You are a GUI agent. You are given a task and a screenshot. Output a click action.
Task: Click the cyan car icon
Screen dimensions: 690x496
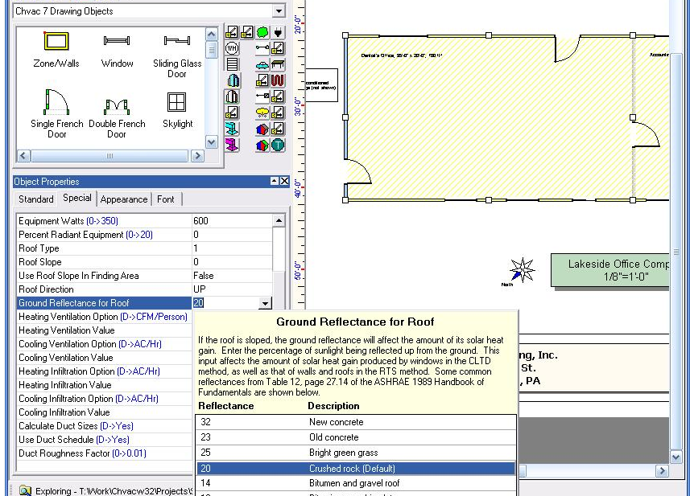[x=262, y=65]
